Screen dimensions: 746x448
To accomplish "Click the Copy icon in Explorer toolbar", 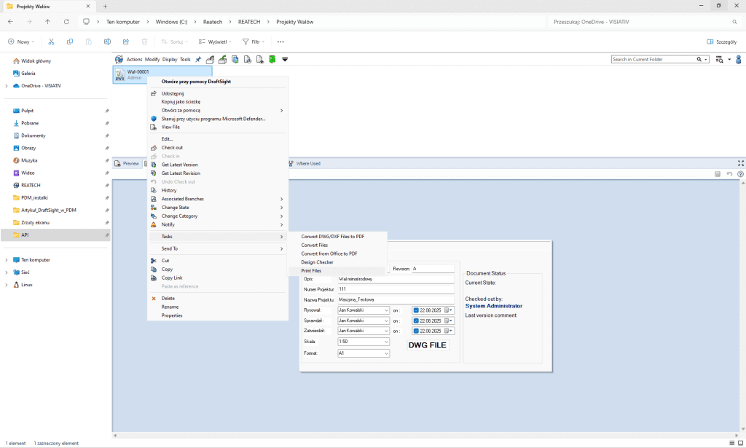I will [70, 42].
